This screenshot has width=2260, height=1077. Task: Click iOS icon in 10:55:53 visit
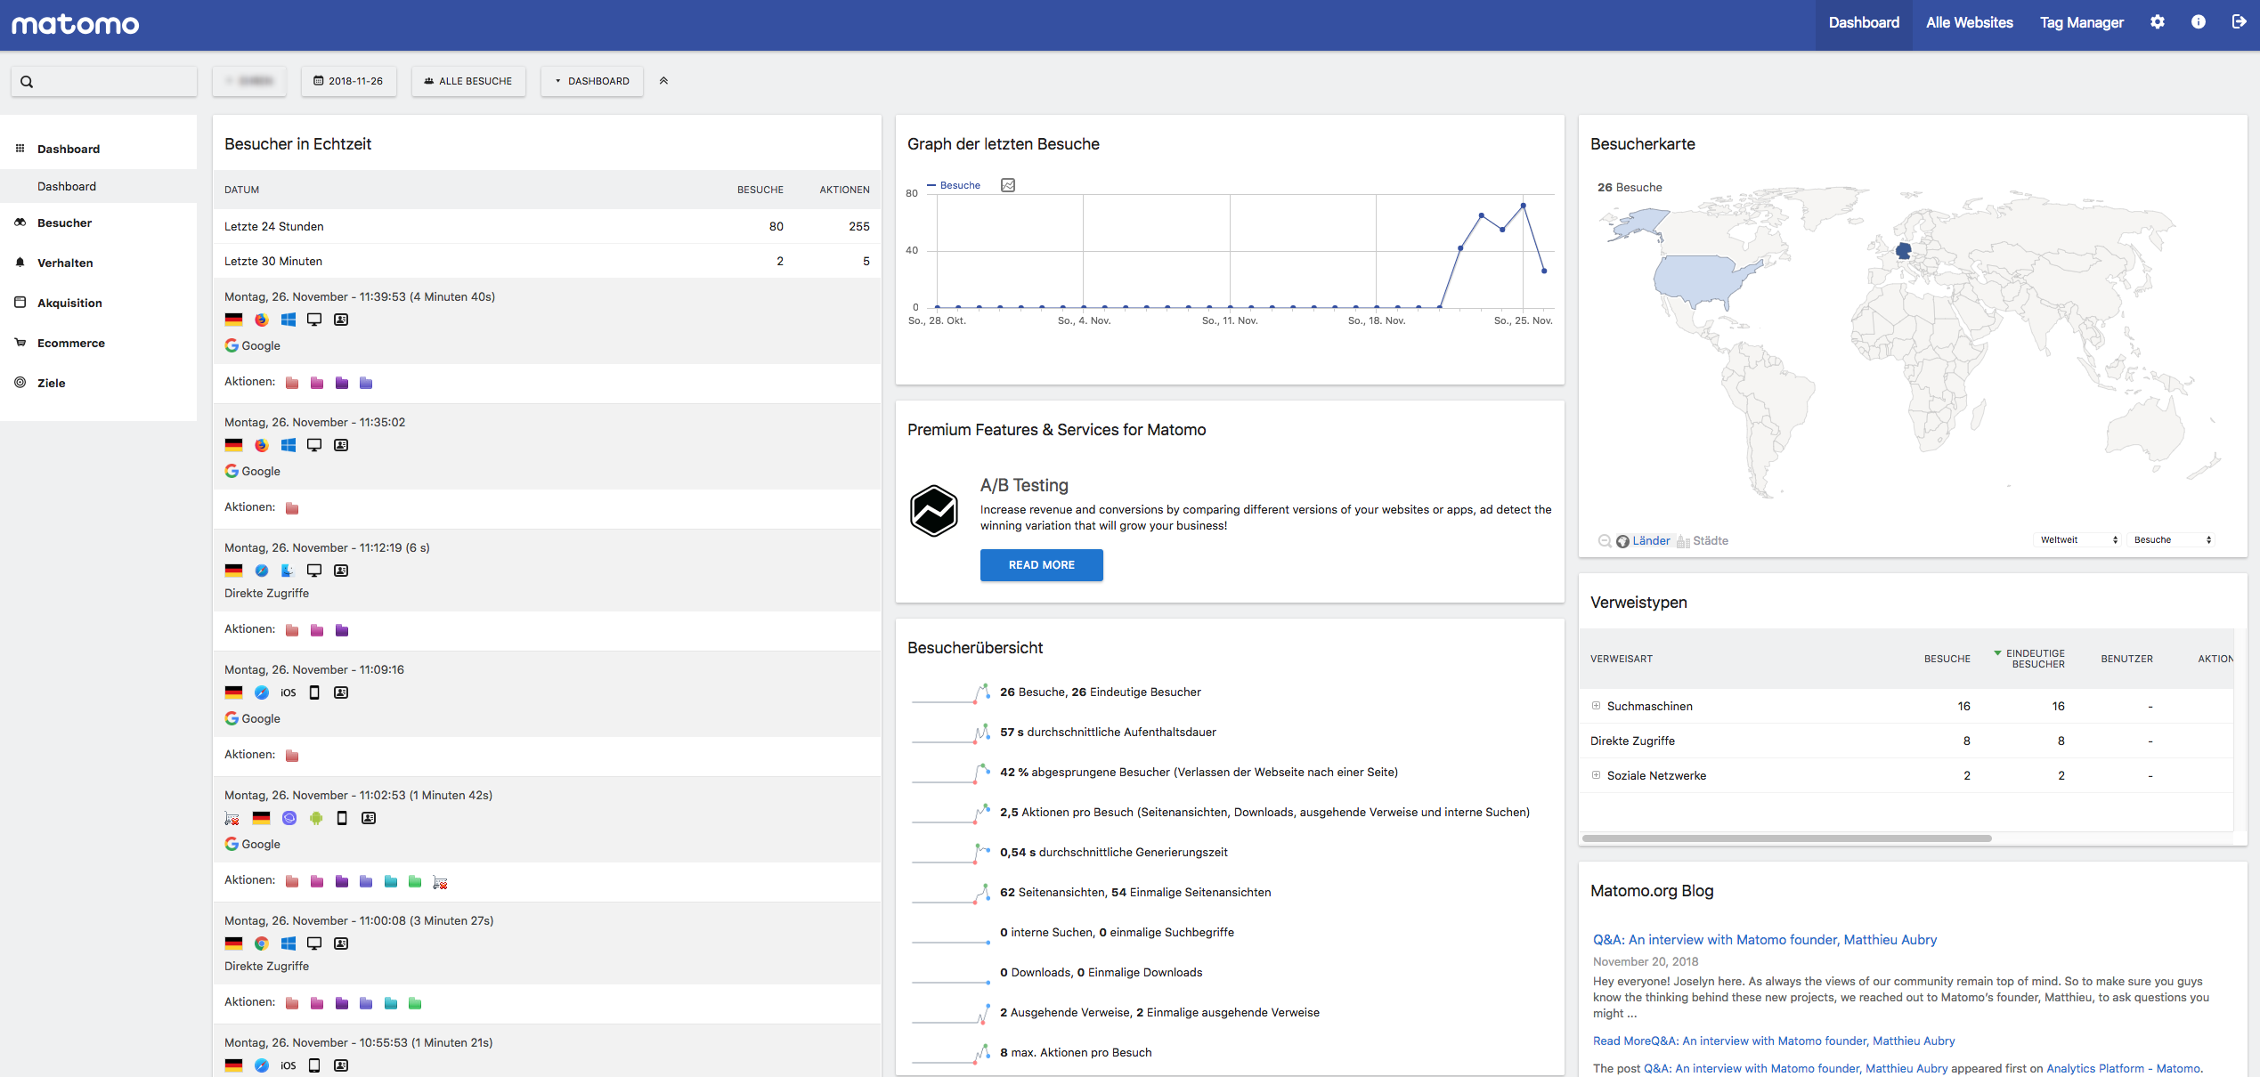pos(289,1065)
